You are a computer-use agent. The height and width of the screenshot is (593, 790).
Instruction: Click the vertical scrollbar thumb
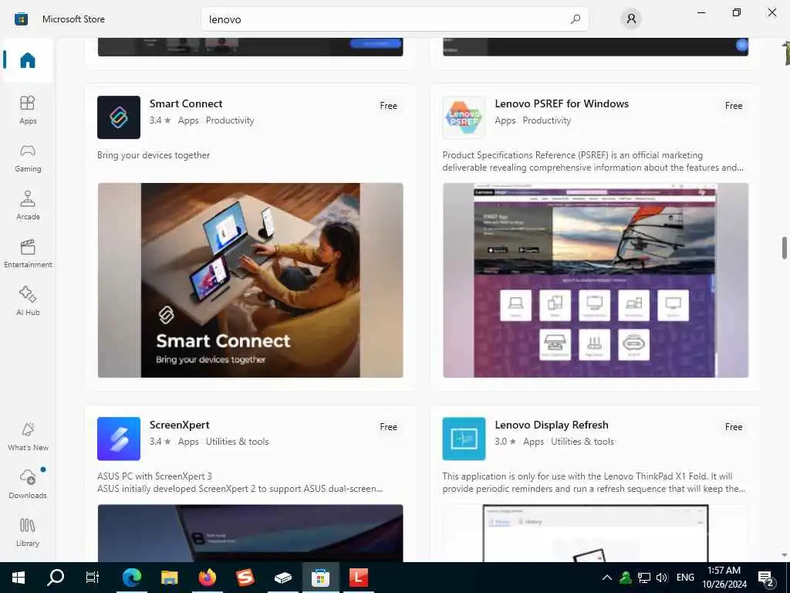tap(785, 248)
